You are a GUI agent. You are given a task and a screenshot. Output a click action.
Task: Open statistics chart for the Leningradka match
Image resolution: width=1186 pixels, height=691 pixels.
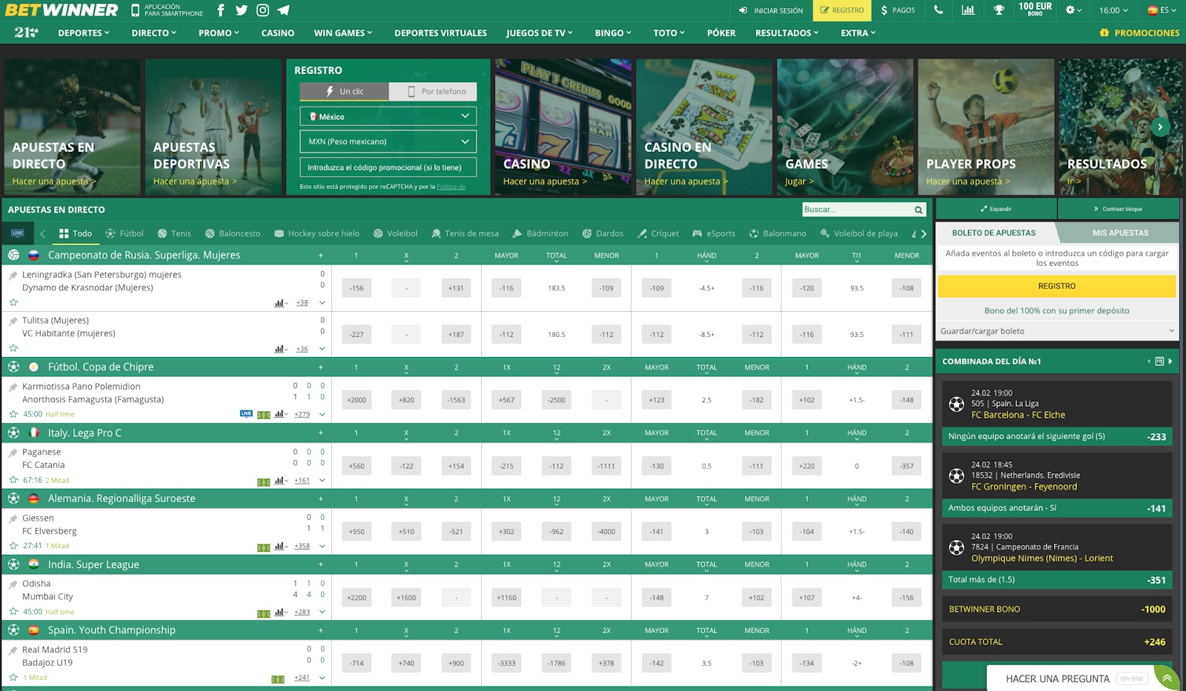(278, 302)
